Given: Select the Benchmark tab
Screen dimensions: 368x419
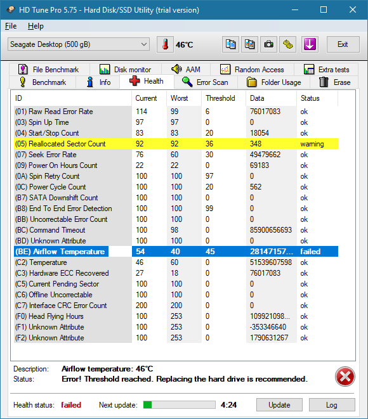Looking at the screenshot, I should tap(43, 82).
